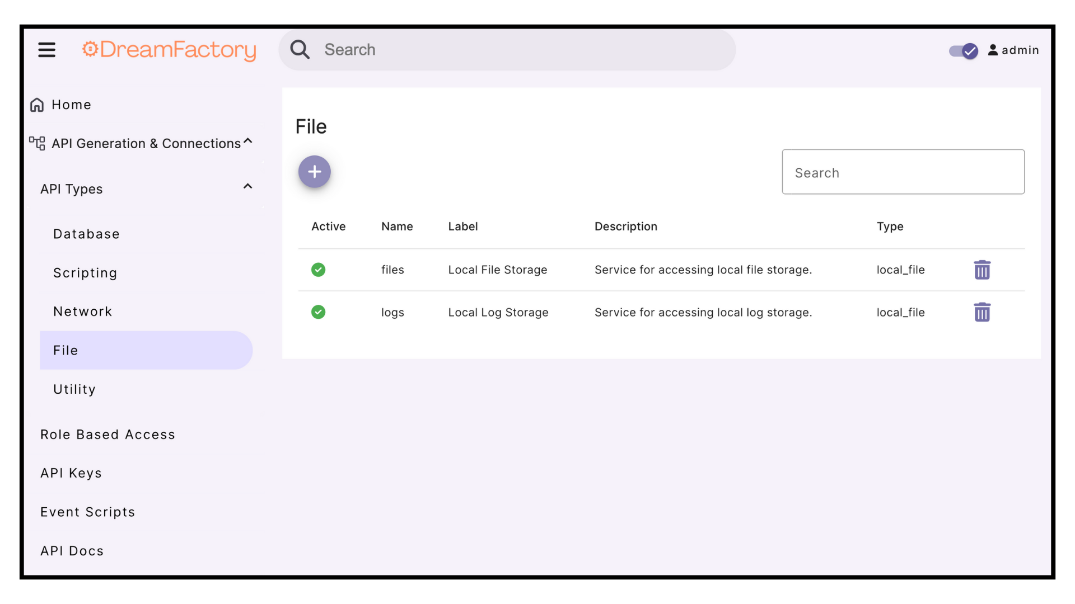Collapse API Generation & Connections section
This screenshot has width=1075, height=604.
click(x=248, y=141)
